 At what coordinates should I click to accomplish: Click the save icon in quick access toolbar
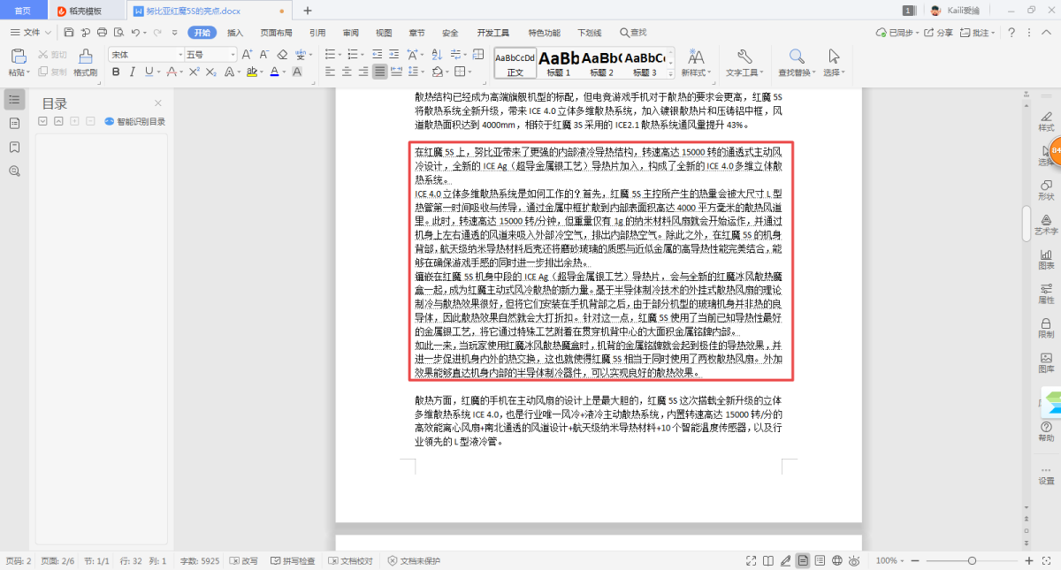(69, 33)
